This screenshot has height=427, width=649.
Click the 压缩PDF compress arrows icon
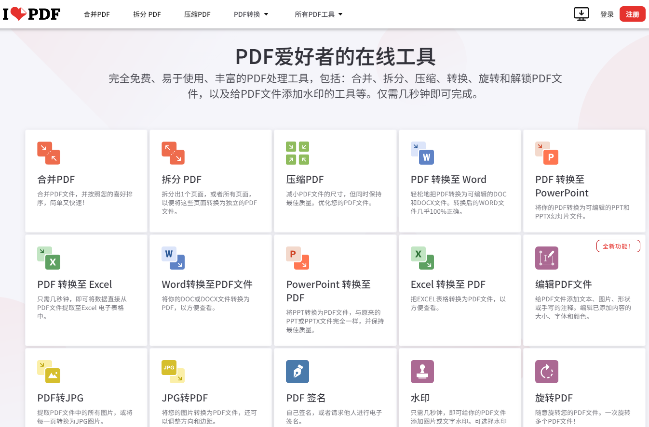[x=297, y=153]
